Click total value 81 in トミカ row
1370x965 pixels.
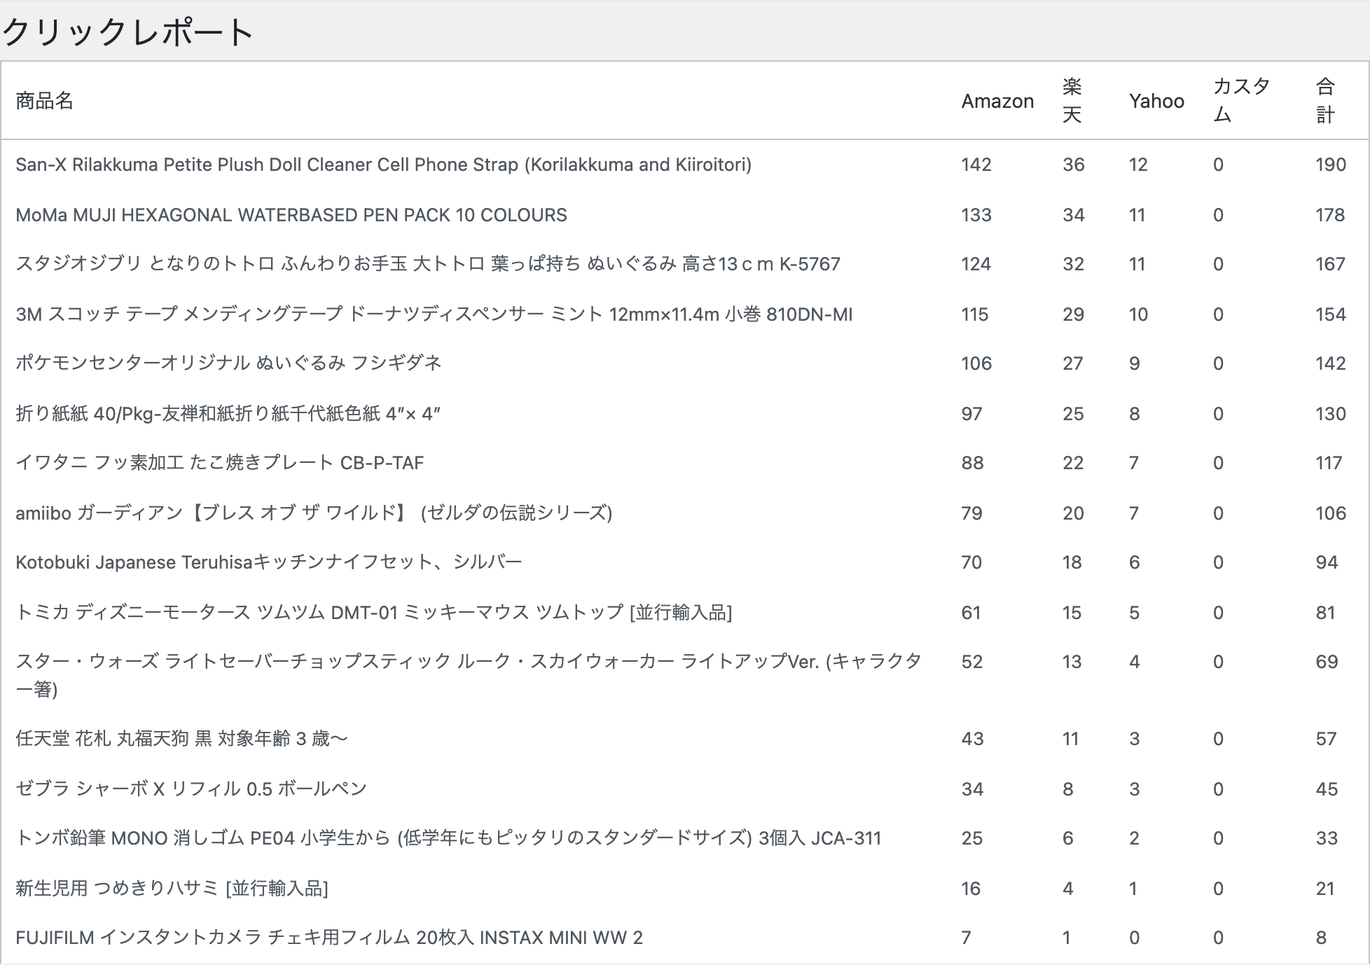point(1325,613)
